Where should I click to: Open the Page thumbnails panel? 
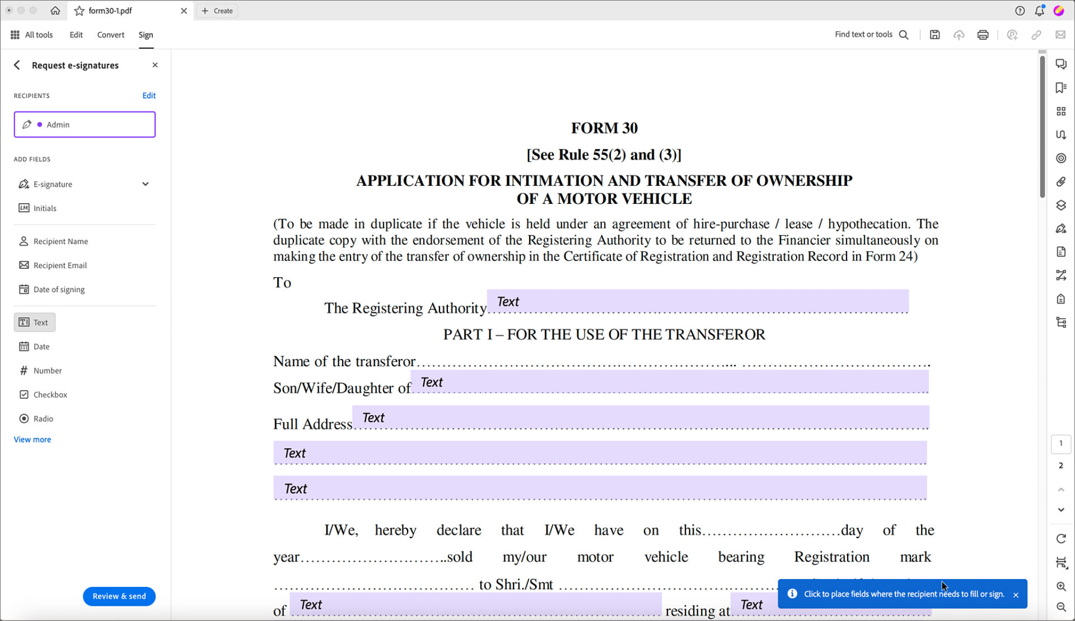click(x=1061, y=111)
